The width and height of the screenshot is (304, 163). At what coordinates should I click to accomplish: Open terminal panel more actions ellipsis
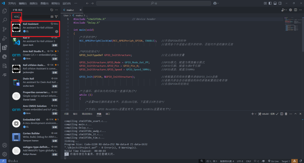[290, 114]
